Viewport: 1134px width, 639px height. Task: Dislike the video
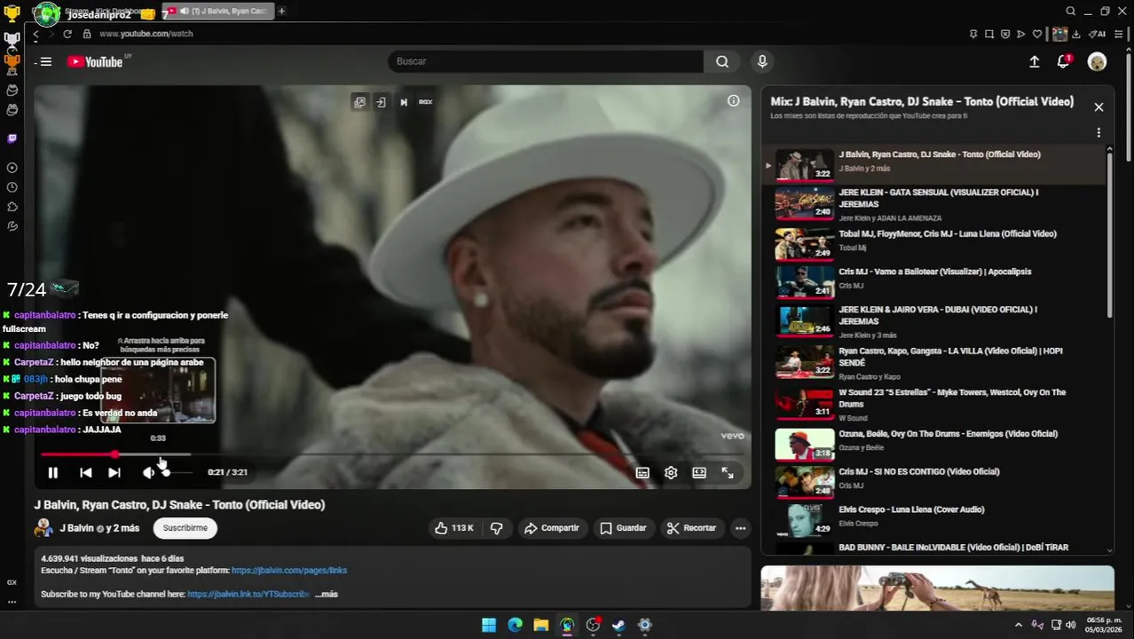point(497,528)
